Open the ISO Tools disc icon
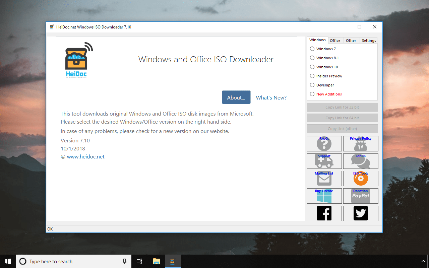 361,179
